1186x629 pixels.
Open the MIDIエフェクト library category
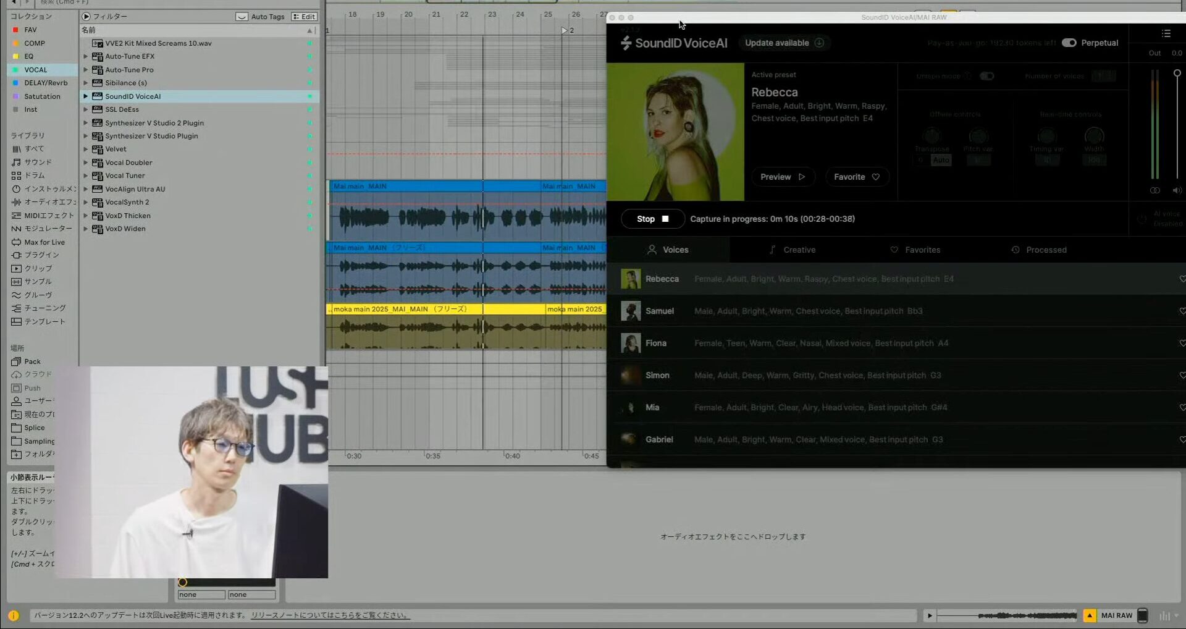click(43, 216)
